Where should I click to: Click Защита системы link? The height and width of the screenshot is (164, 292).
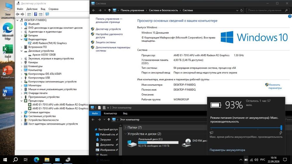tap(106, 42)
